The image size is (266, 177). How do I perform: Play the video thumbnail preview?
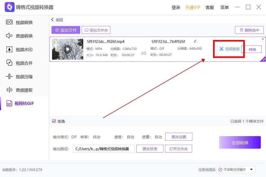point(67,49)
